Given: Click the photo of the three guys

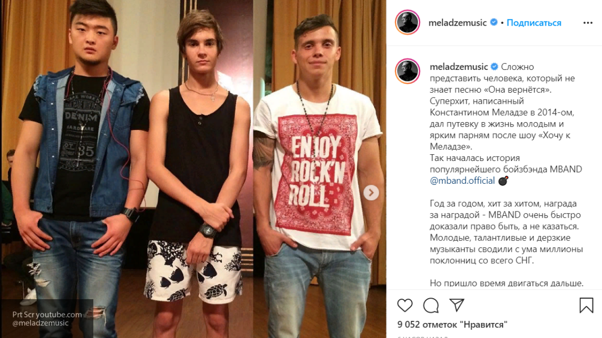Looking at the screenshot, I should [193, 169].
